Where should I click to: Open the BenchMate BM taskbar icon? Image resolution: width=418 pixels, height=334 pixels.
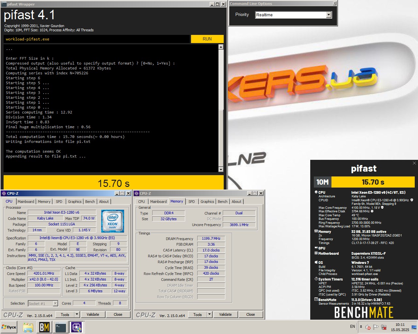(44, 327)
